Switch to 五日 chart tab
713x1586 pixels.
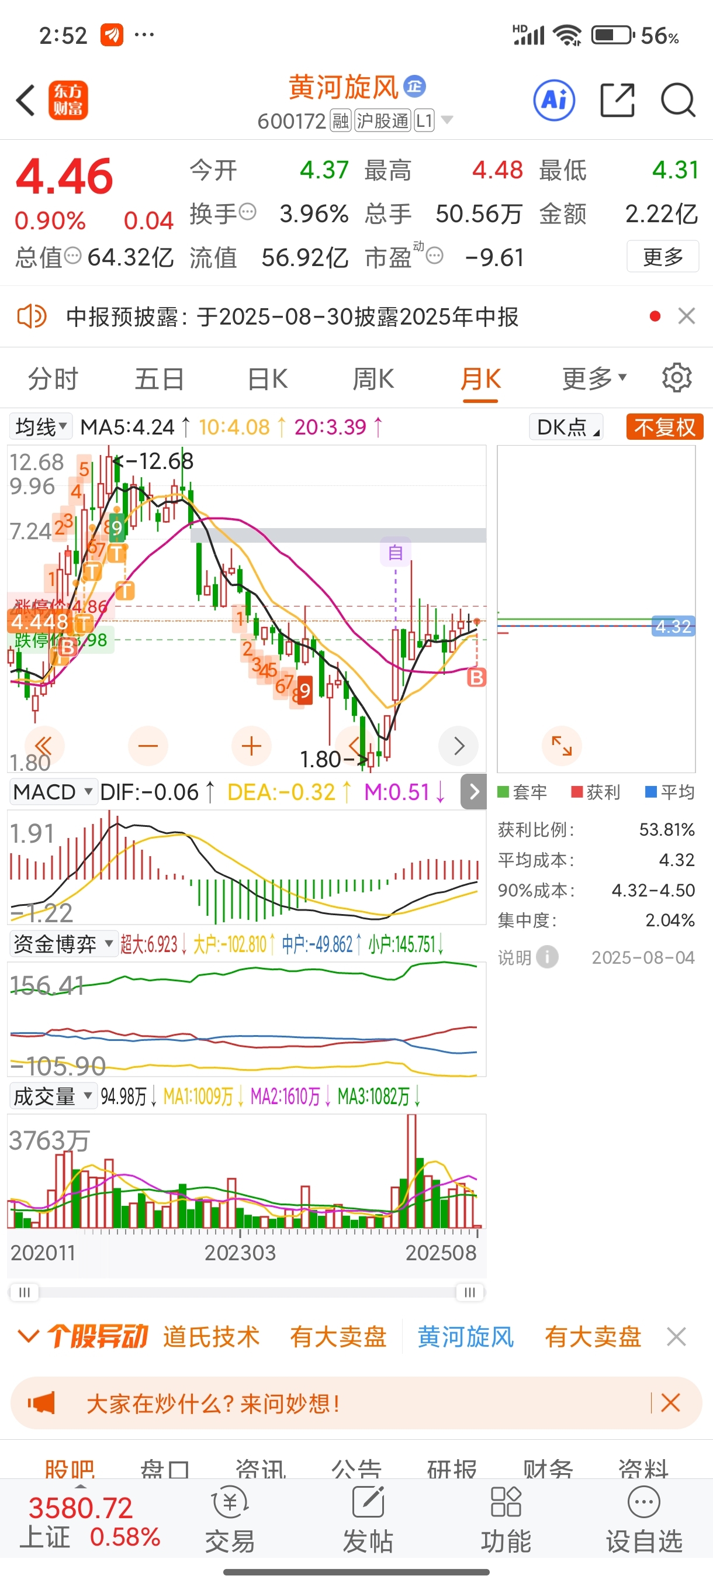[x=160, y=378]
